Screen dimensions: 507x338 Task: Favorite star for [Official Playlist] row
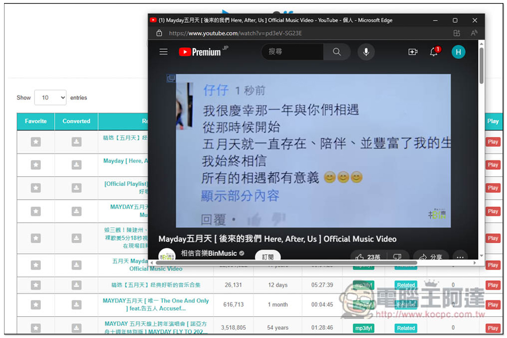coord(35,187)
